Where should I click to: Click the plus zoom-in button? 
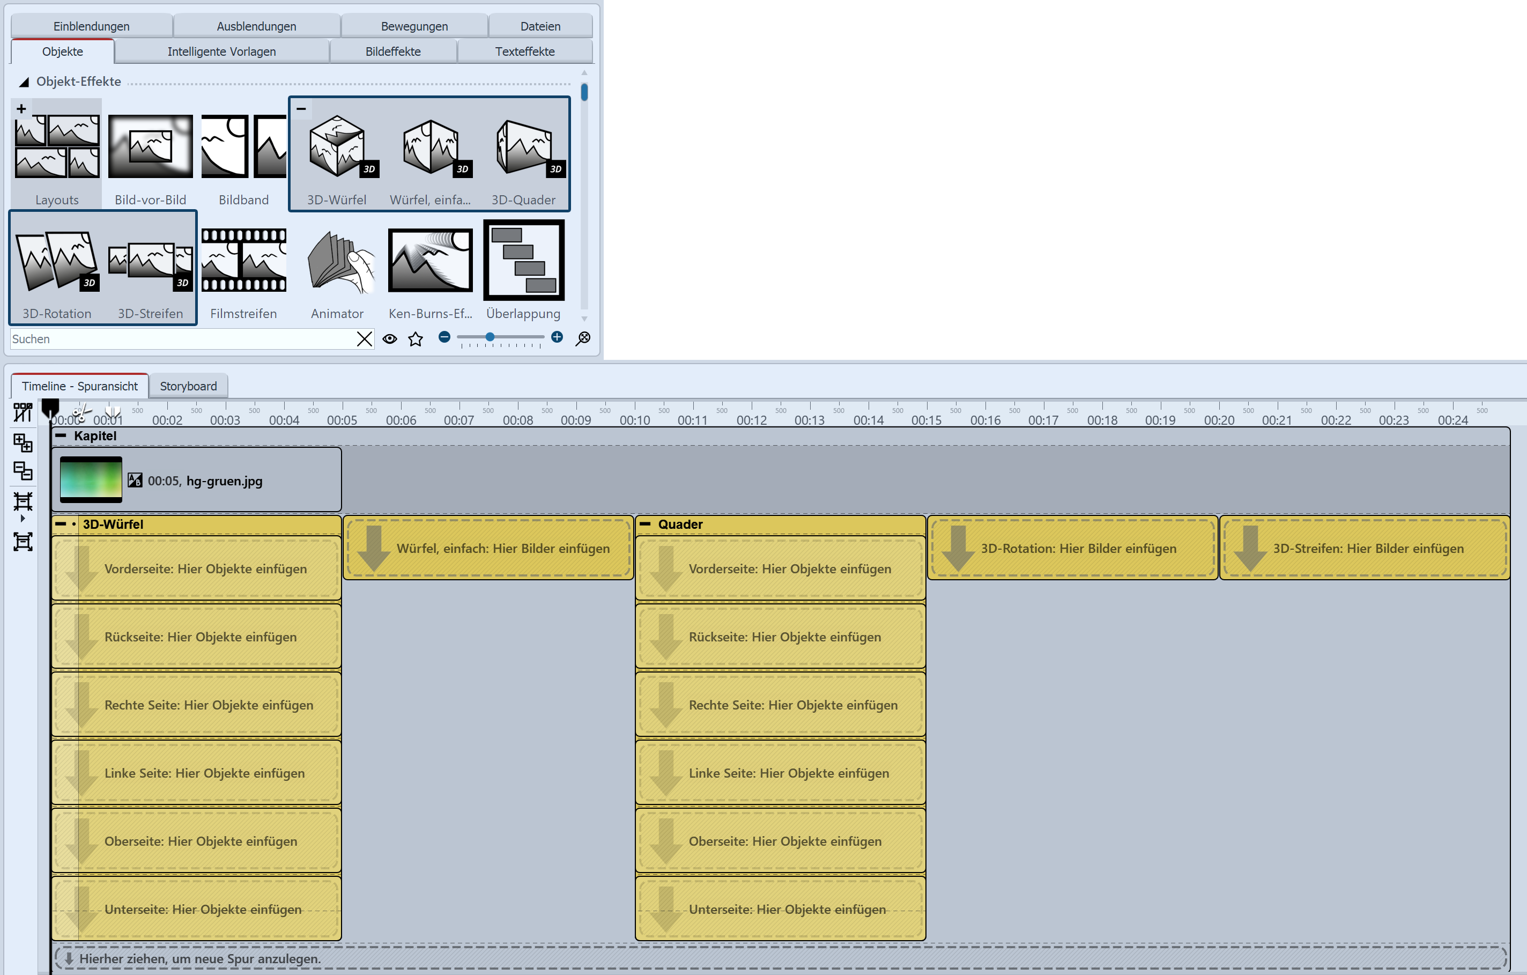tap(557, 337)
